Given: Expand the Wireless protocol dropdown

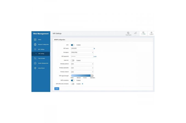Looking at the screenshot, I should [82, 64].
